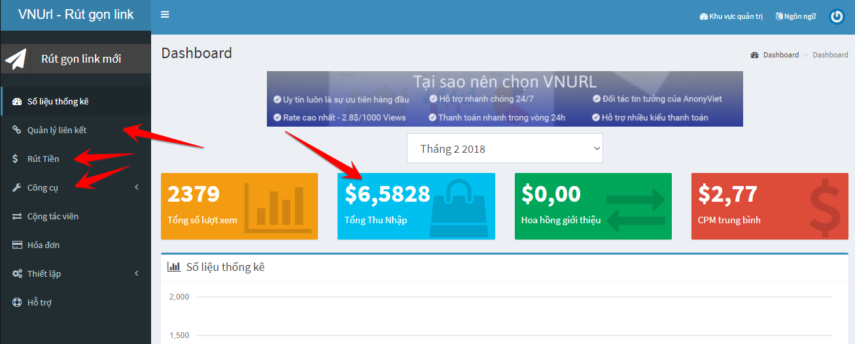Click the paper plane icon in the sidebar
The height and width of the screenshot is (344, 855).
[16, 59]
